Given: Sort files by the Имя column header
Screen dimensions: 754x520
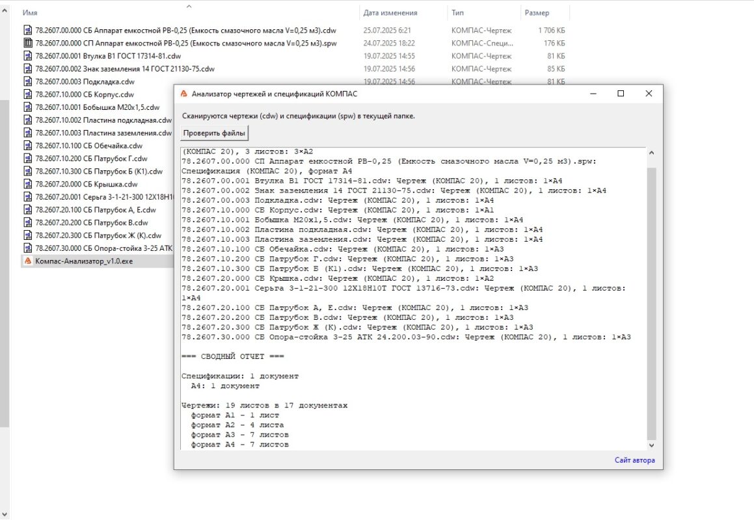Looking at the screenshot, I should point(30,13).
